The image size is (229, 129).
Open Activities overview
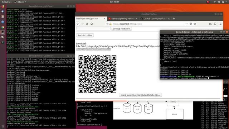(x=6, y=2)
